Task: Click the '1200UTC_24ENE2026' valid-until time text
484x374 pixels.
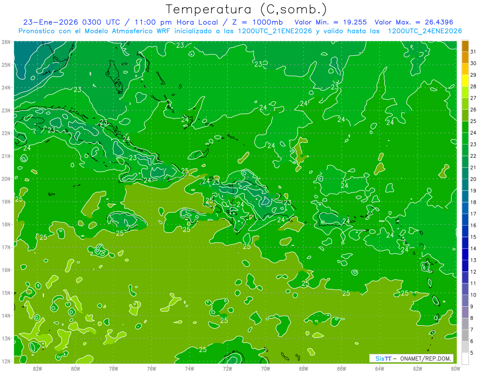Action: [425, 31]
